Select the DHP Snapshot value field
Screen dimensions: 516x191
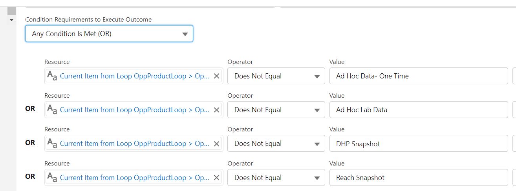(x=418, y=144)
